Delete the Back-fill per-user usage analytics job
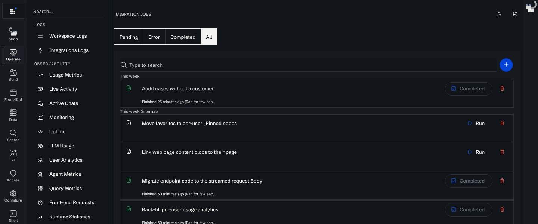The width and height of the screenshot is (538, 224). pyautogui.click(x=502, y=209)
